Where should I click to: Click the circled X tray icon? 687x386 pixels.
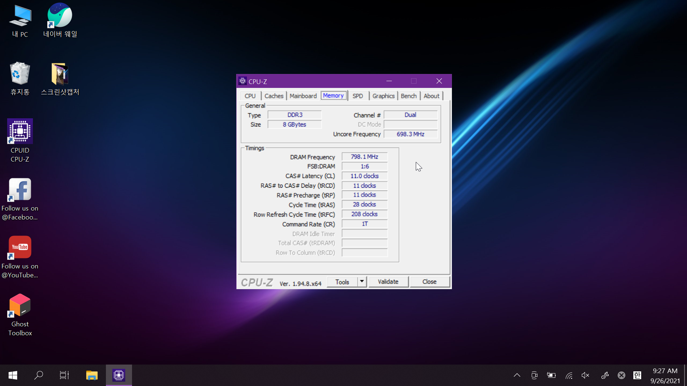click(x=622, y=375)
